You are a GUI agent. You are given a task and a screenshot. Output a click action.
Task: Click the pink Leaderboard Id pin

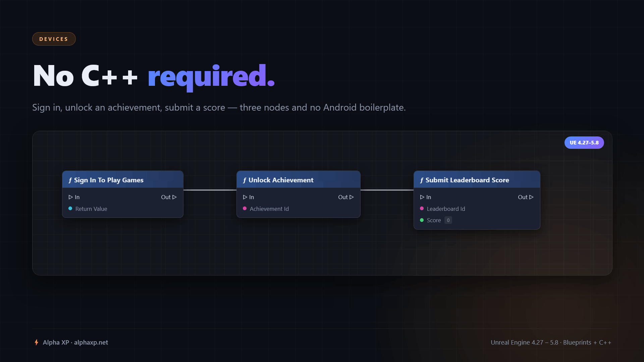coord(422,208)
